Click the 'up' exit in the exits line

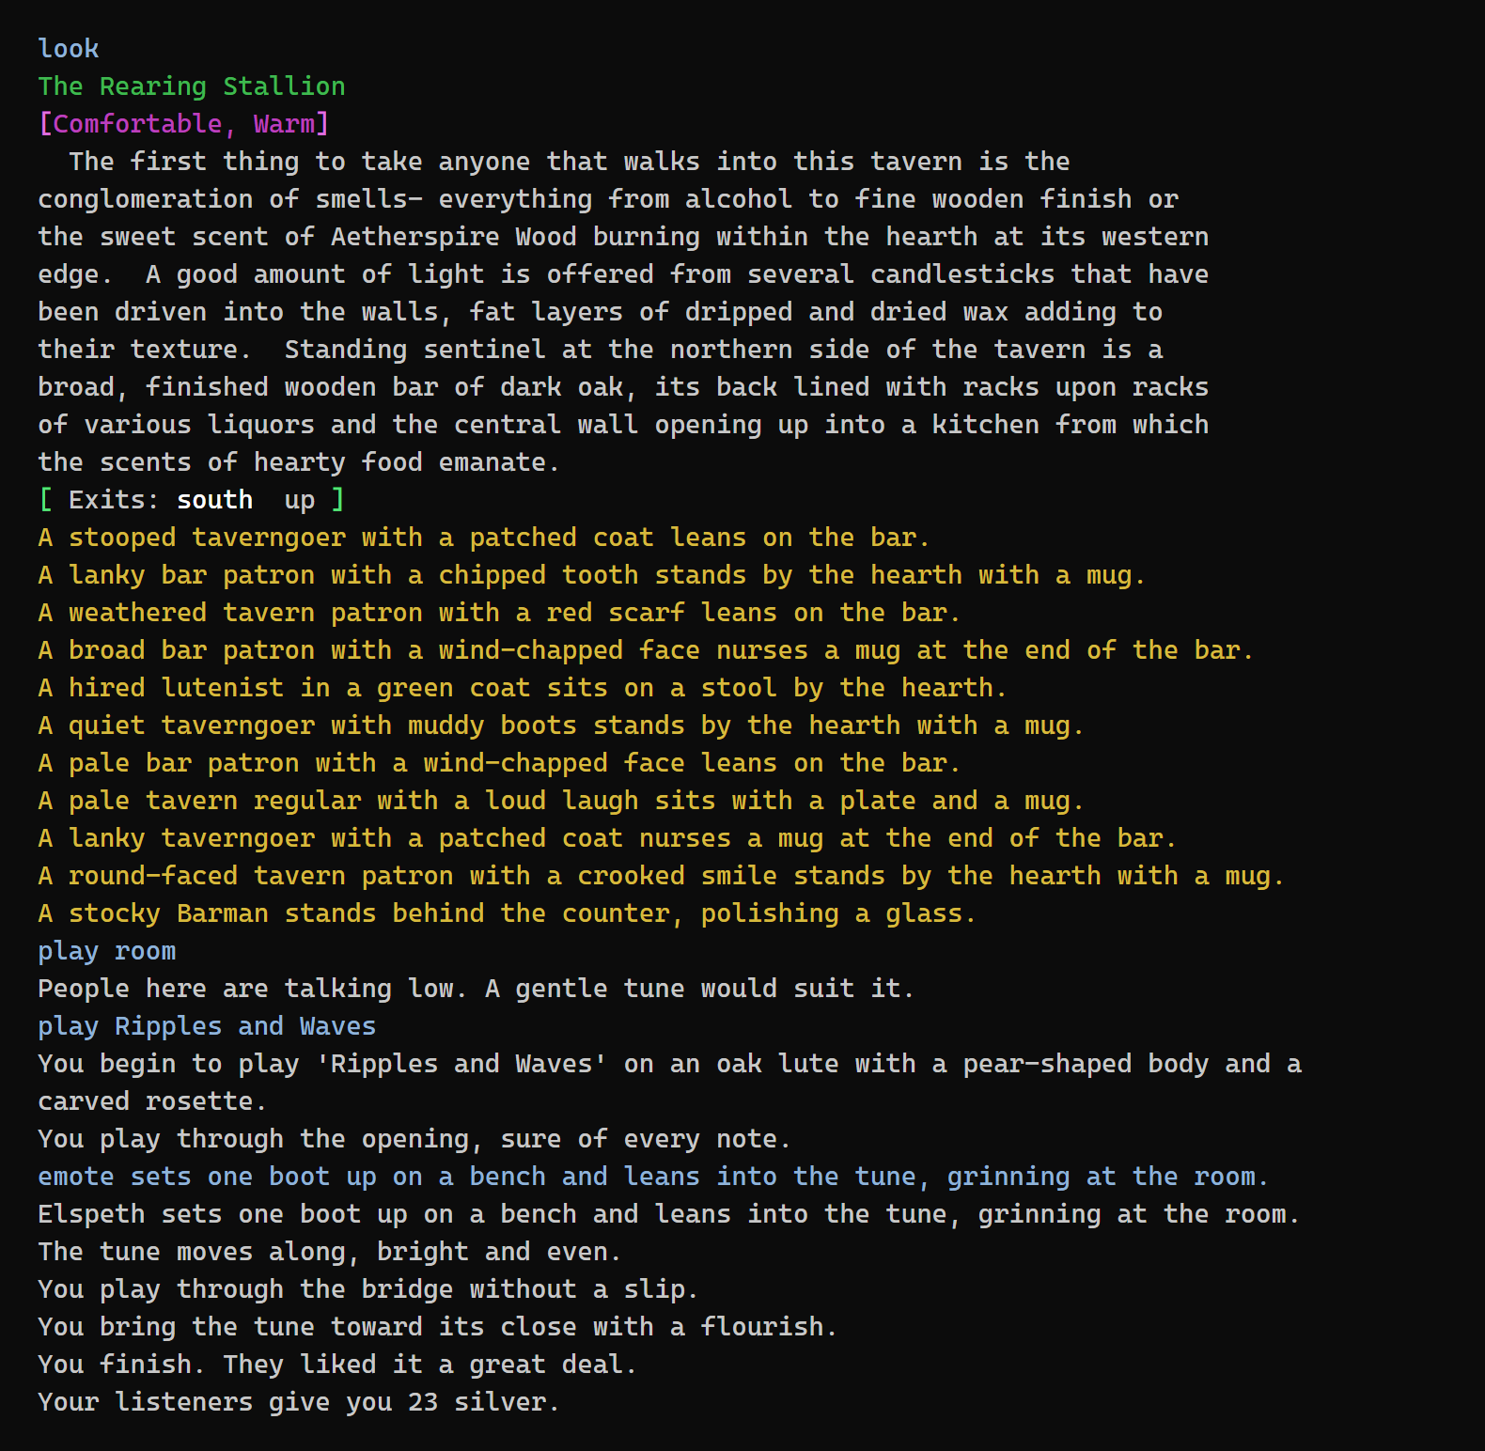tap(300, 500)
